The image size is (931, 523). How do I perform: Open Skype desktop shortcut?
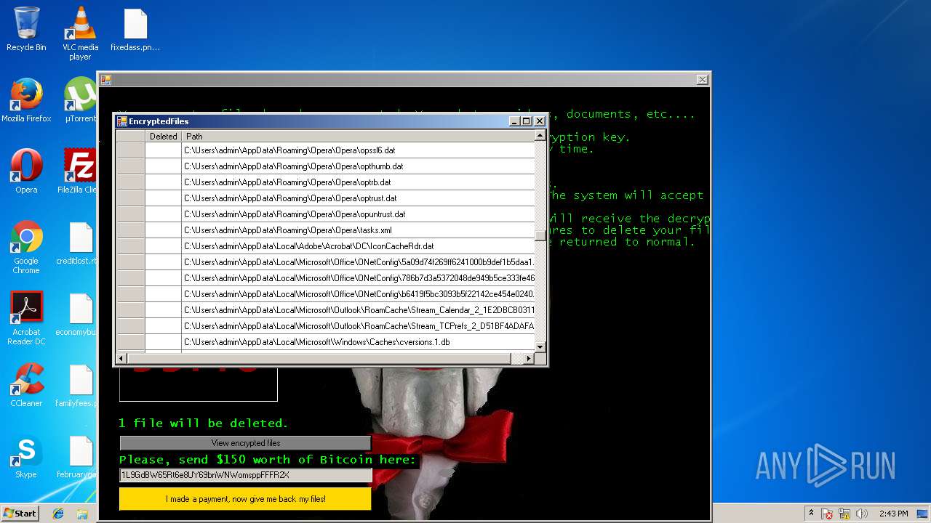pyautogui.click(x=26, y=456)
